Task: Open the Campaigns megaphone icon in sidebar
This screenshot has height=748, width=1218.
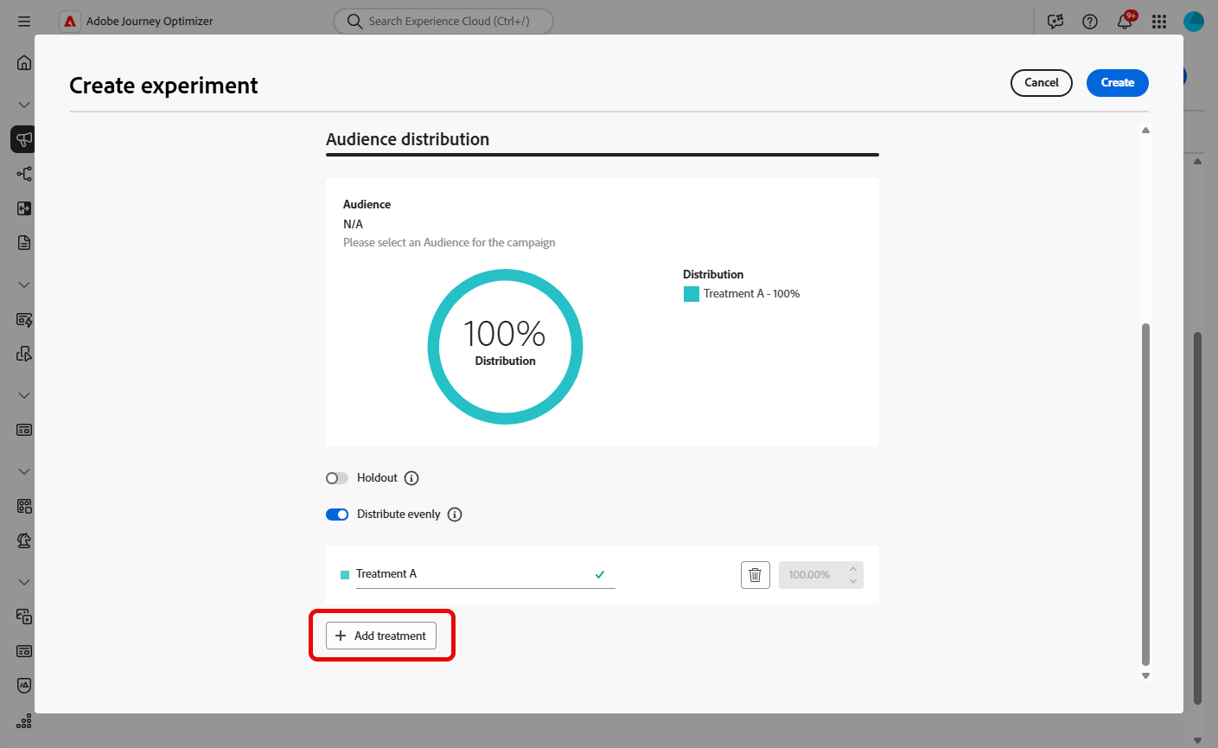Action: (x=23, y=139)
